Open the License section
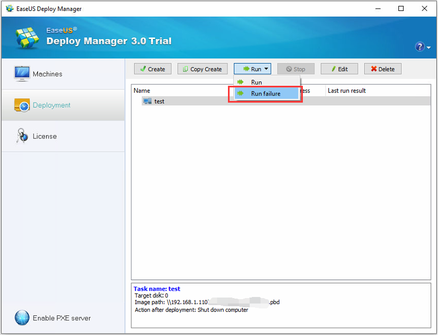Viewport: 438px width, 335px height. pyautogui.click(x=63, y=136)
